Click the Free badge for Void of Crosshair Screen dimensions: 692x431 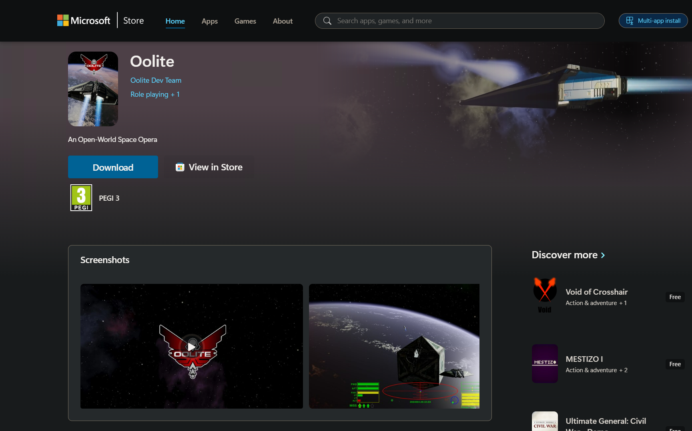tap(675, 297)
